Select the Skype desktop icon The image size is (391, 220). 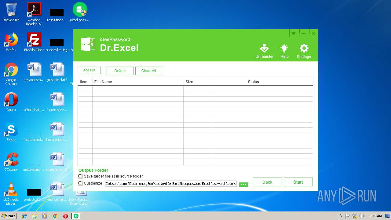pyautogui.click(x=11, y=132)
